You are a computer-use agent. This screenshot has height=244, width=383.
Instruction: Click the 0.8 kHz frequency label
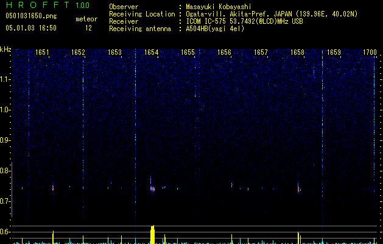tap(5, 171)
